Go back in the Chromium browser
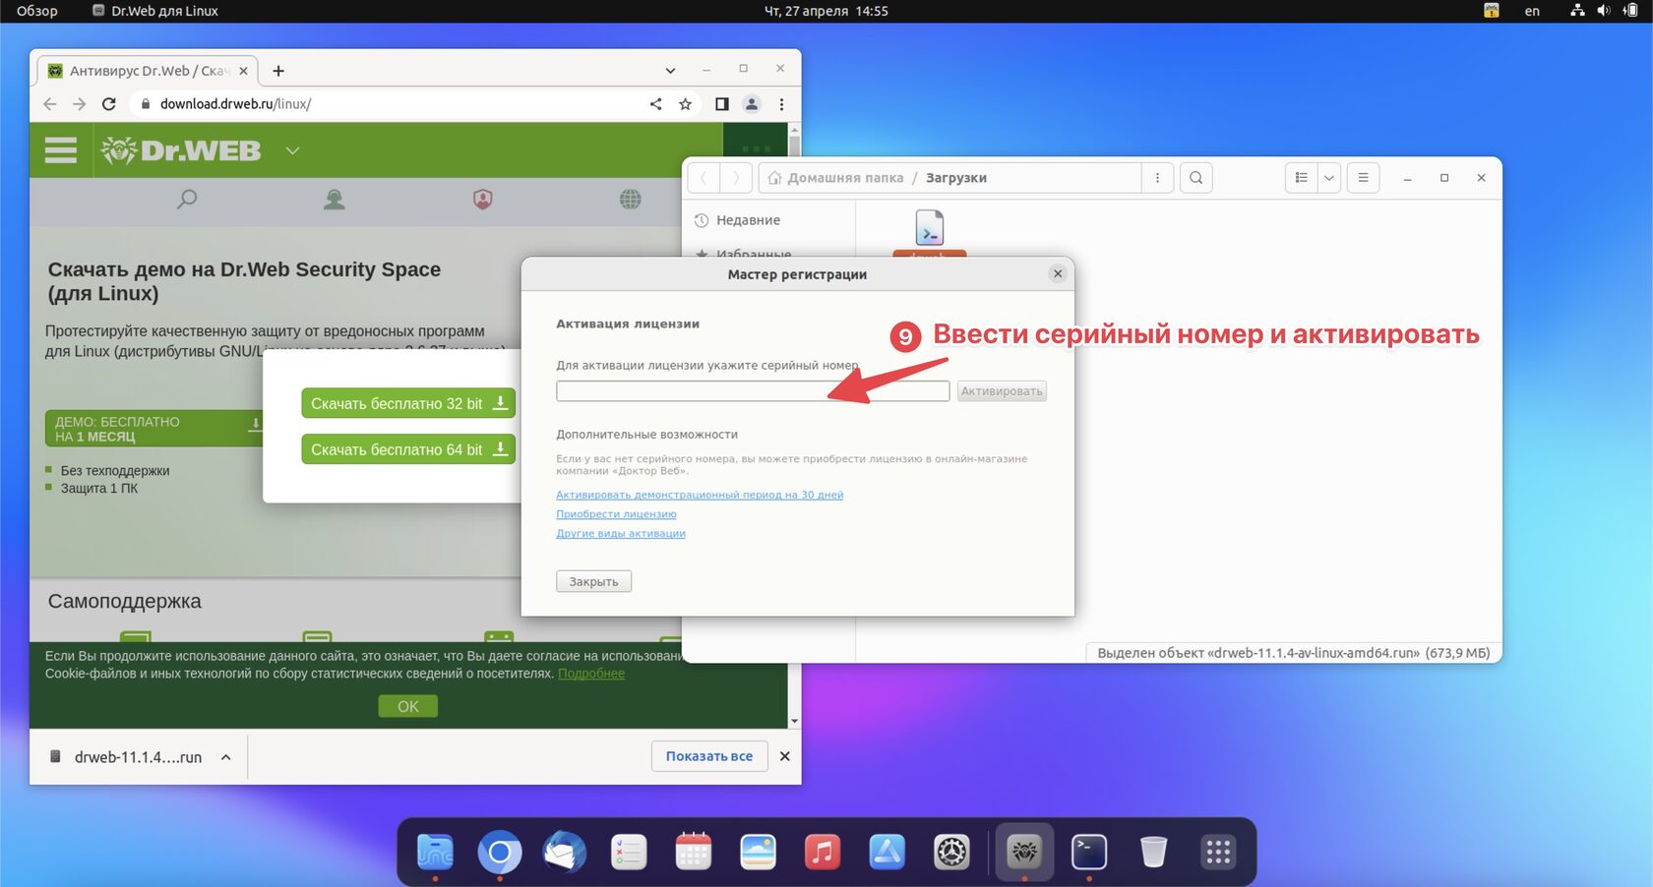 tap(50, 104)
